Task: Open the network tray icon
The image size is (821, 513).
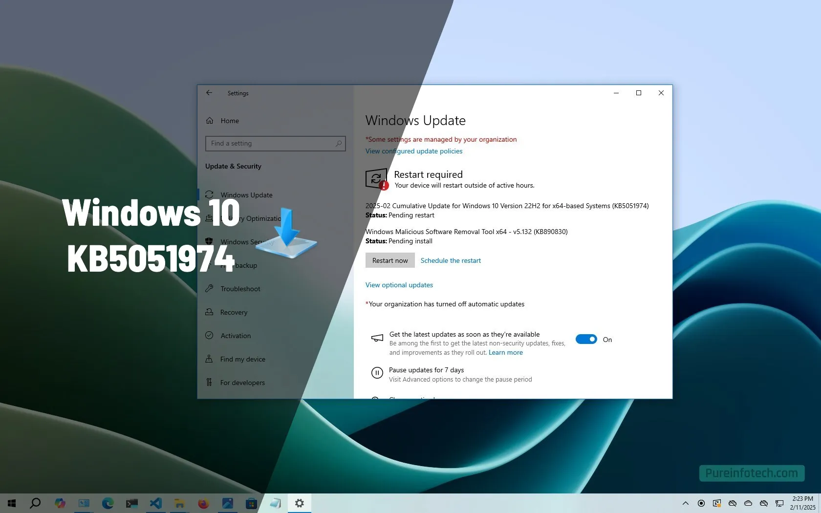Action: point(779,503)
